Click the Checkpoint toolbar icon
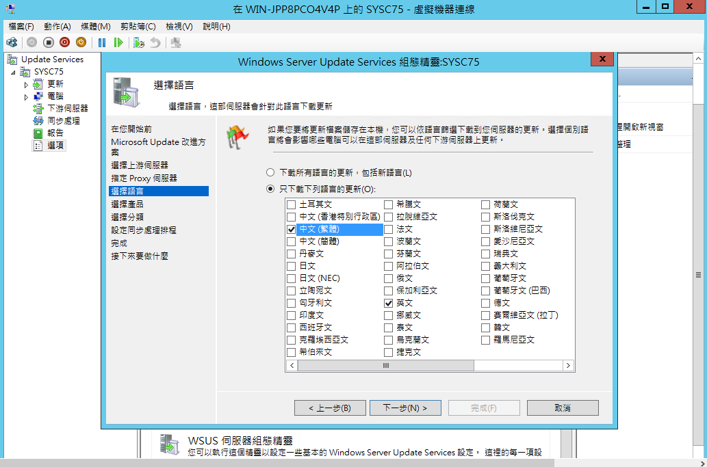Image resolution: width=707 pixels, height=467 pixels. click(x=138, y=43)
